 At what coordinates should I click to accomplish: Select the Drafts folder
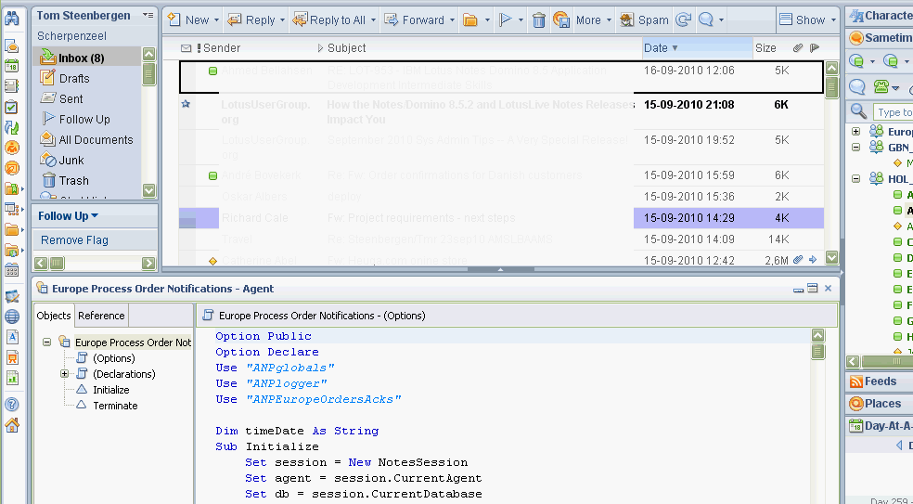click(x=74, y=78)
